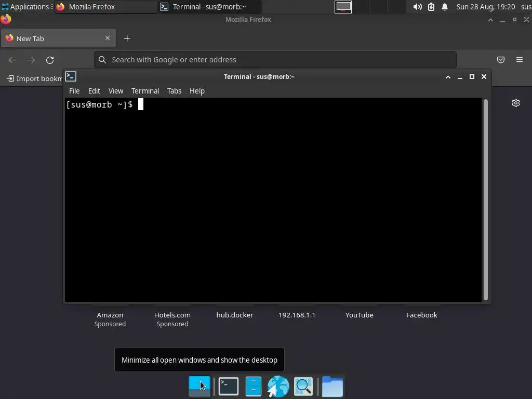Image resolution: width=532 pixels, height=399 pixels.
Task: Open new tab page personalize gear
Action: [516, 103]
